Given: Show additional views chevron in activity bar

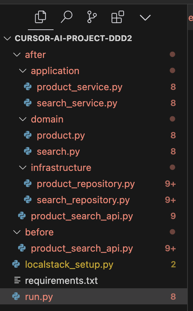Looking at the screenshot, I should pos(145,18).
